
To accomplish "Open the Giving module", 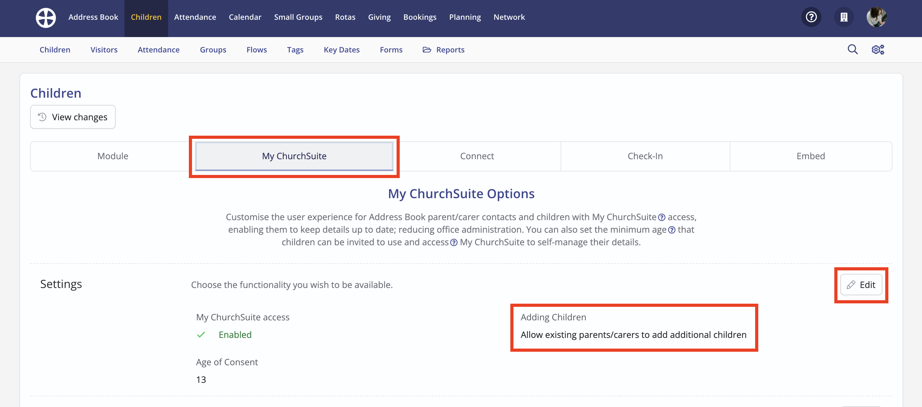I will tap(379, 17).
